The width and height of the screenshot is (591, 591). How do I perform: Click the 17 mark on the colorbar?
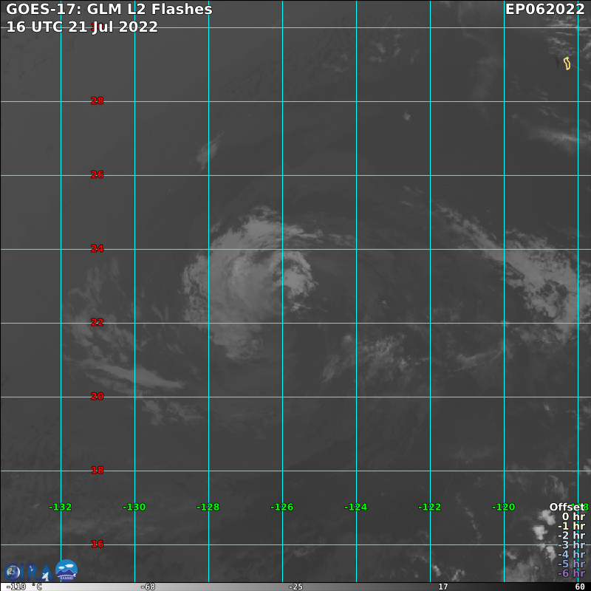tap(443, 587)
